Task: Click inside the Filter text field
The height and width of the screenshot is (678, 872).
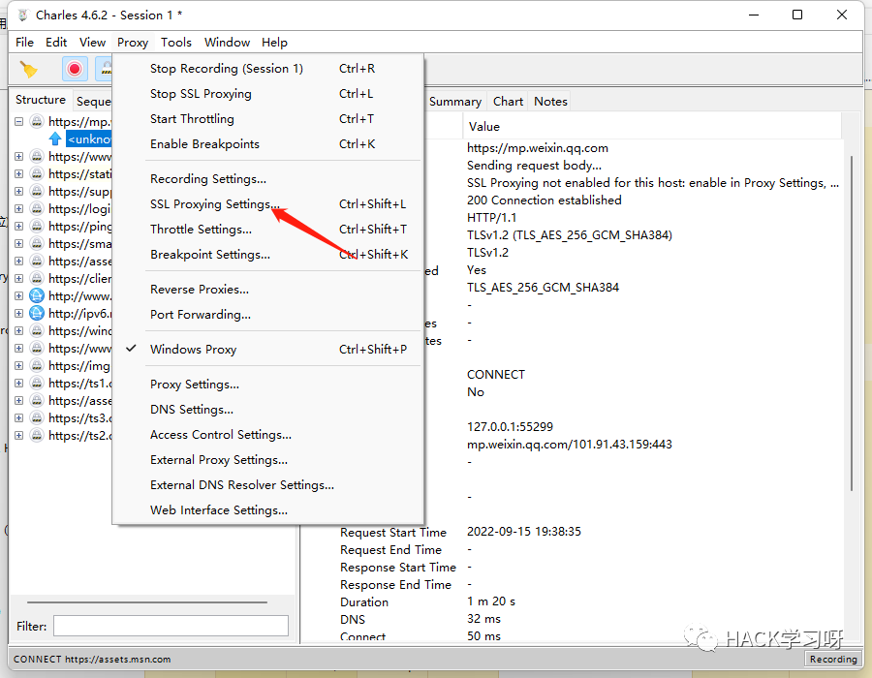Action: tap(171, 627)
